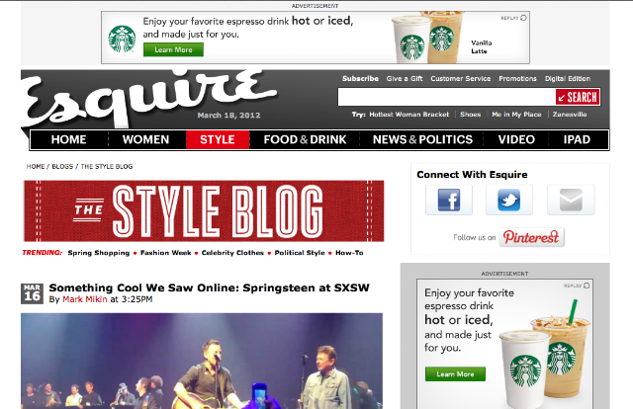Open trending topic How-To

pos(349,253)
